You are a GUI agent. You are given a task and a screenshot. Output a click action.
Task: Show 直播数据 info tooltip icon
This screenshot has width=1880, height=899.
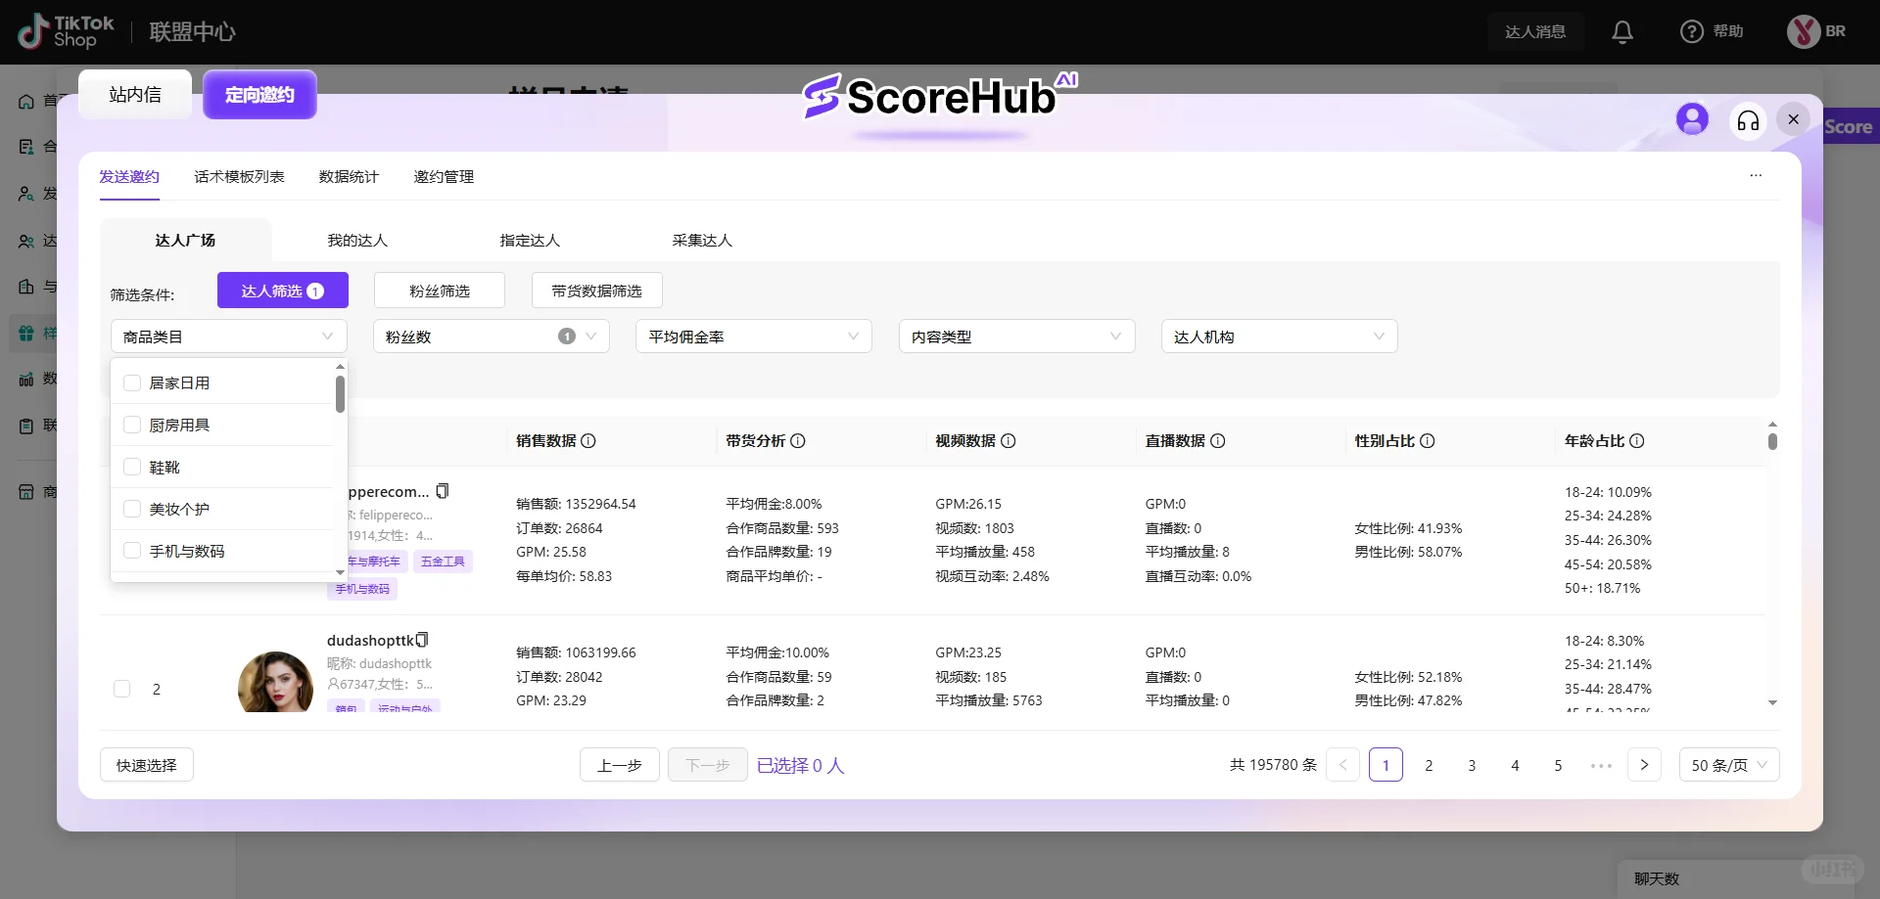(x=1218, y=441)
